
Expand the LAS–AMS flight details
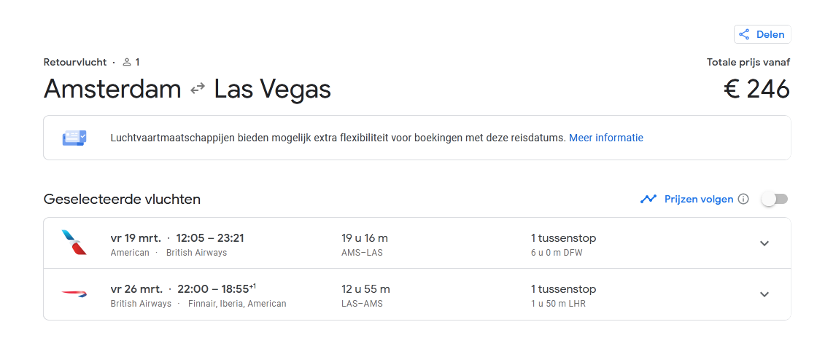coord(764,294)
